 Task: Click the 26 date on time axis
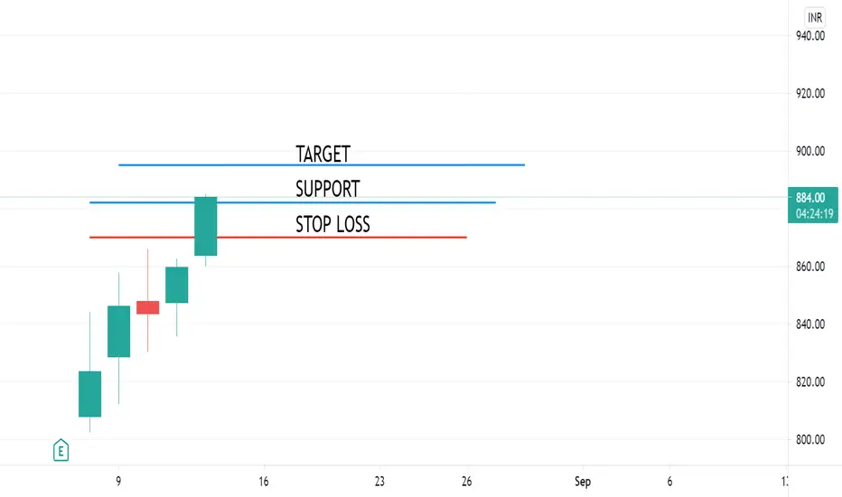pos(467,482)
